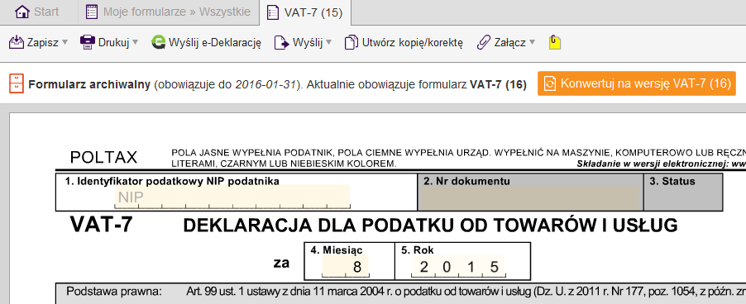This screenshot has width=746, height=304.
Task: Click the green e-Deklaracja send icon
Action: point(158,42)
